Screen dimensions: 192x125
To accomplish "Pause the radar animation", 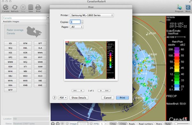I will (58, 123).
